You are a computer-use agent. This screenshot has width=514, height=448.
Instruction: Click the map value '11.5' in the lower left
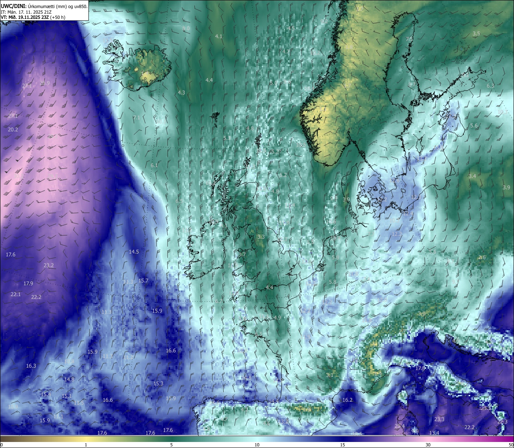click(79, 403)
